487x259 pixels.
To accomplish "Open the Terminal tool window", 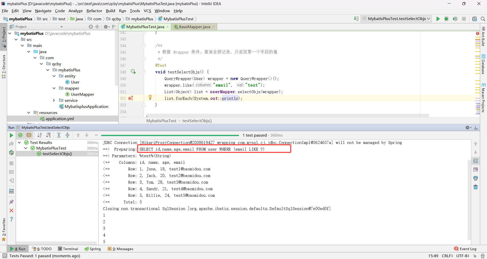I will pyautogui.click(x=68, y=249).
